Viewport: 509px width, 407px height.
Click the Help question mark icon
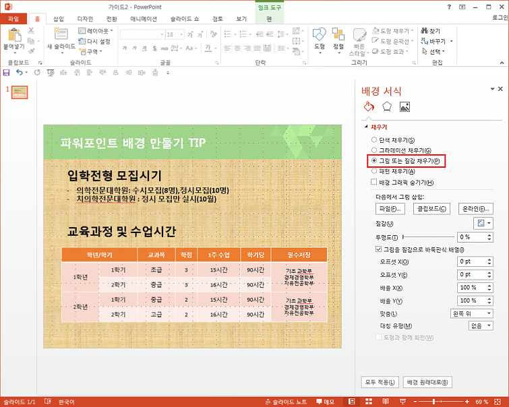[x=449, y=7]
